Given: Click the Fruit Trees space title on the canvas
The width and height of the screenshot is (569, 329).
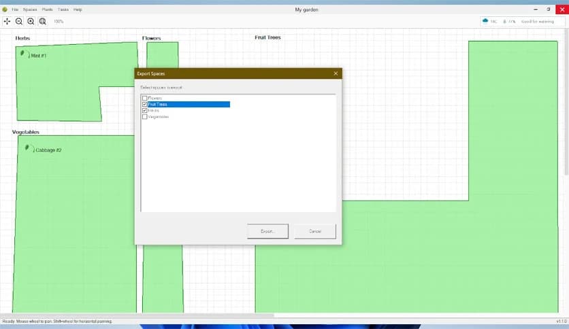Looking at the screenshot, I should pyautogui.click(x=267, y=37).
